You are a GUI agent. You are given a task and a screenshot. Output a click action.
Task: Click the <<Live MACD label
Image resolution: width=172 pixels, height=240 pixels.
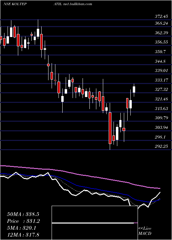pyautogui.click(x=145, y=231)
